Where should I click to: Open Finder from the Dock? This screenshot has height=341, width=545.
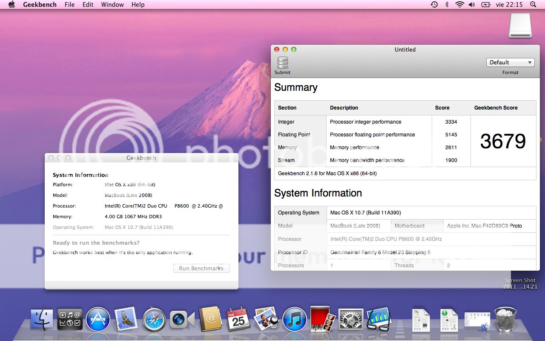pos(42,320)
